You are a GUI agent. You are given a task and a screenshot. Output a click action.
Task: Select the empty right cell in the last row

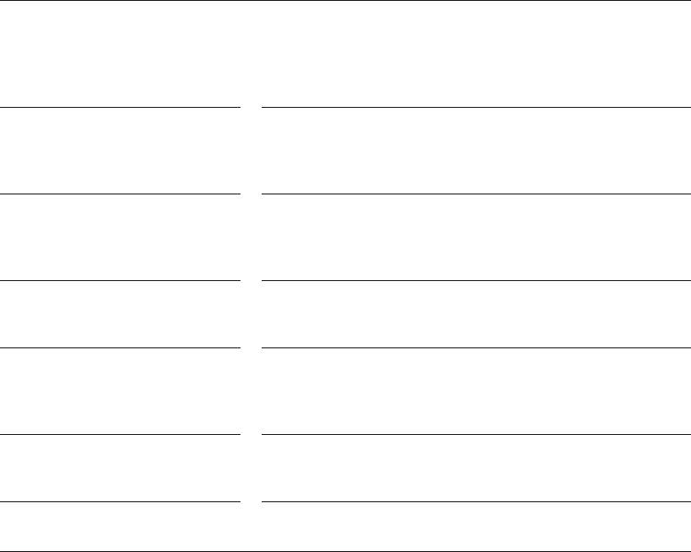tap(475, 526)
